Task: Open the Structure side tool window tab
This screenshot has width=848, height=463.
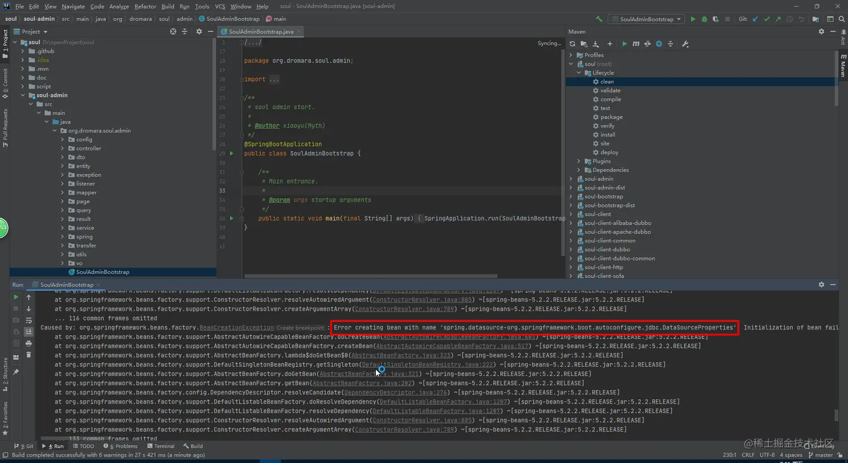Action: (5, 374)
